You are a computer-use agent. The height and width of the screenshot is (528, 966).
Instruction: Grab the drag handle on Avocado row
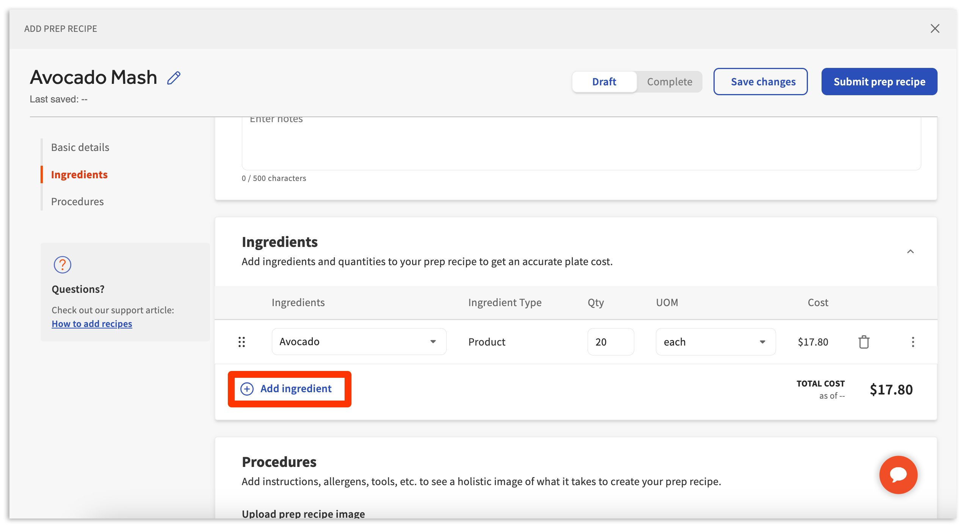[x=241, y=342]
